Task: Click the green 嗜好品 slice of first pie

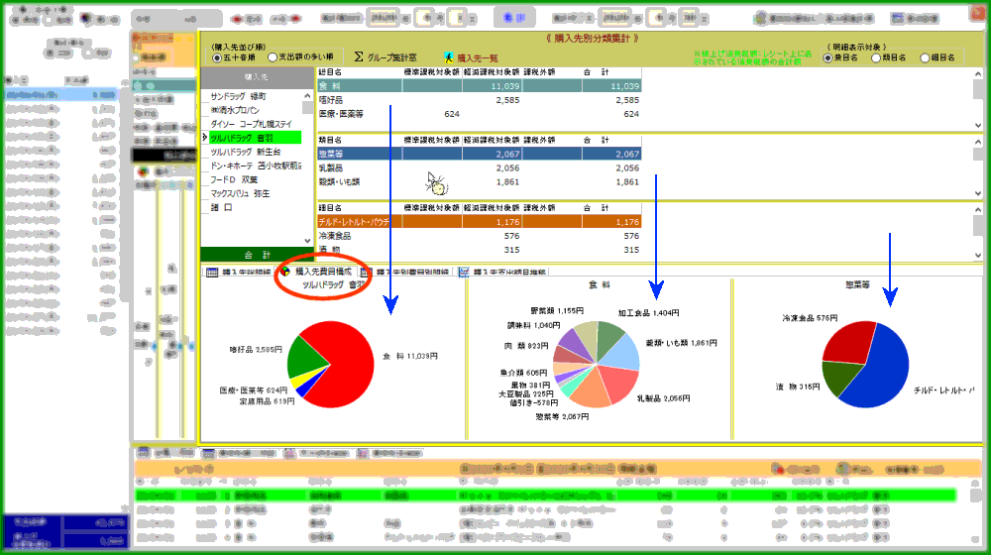Action: [305, 357]
